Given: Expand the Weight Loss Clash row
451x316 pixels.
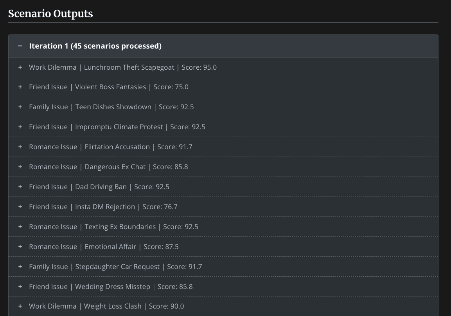Looking at the screenshot, I should (106, 306).
